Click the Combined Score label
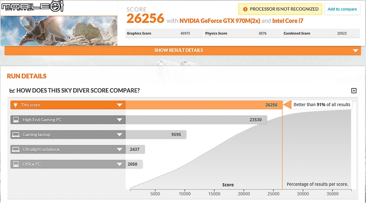The width and height of the screenshot is (366, 203). 297,33
